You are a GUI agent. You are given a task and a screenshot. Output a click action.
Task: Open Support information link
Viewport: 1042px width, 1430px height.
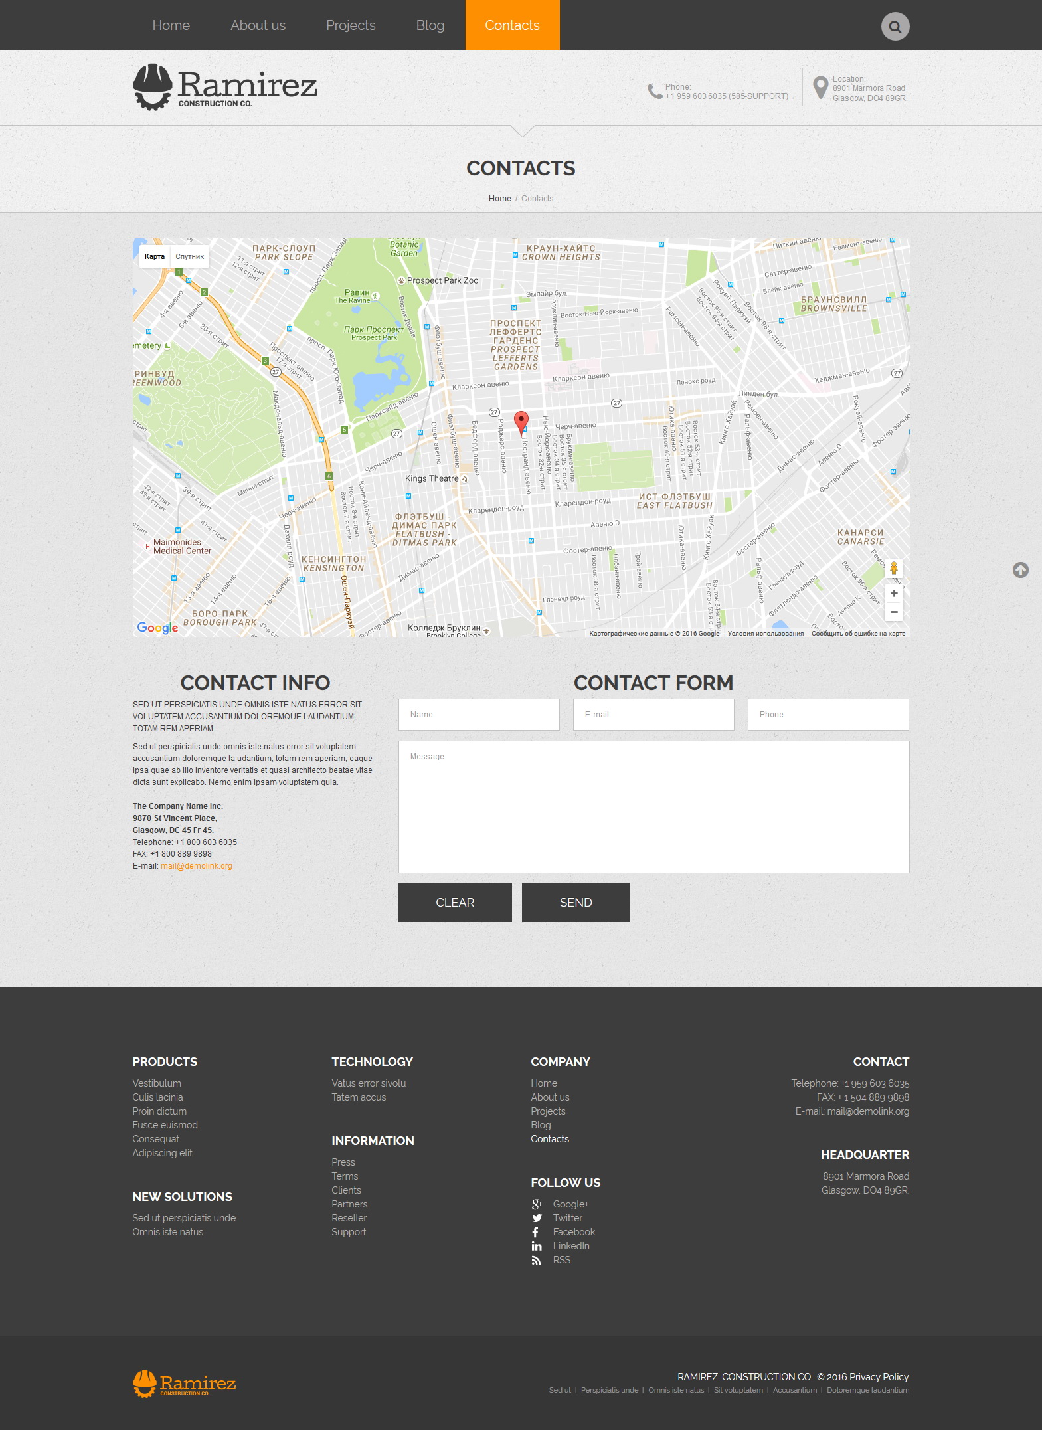[349, 1232]
